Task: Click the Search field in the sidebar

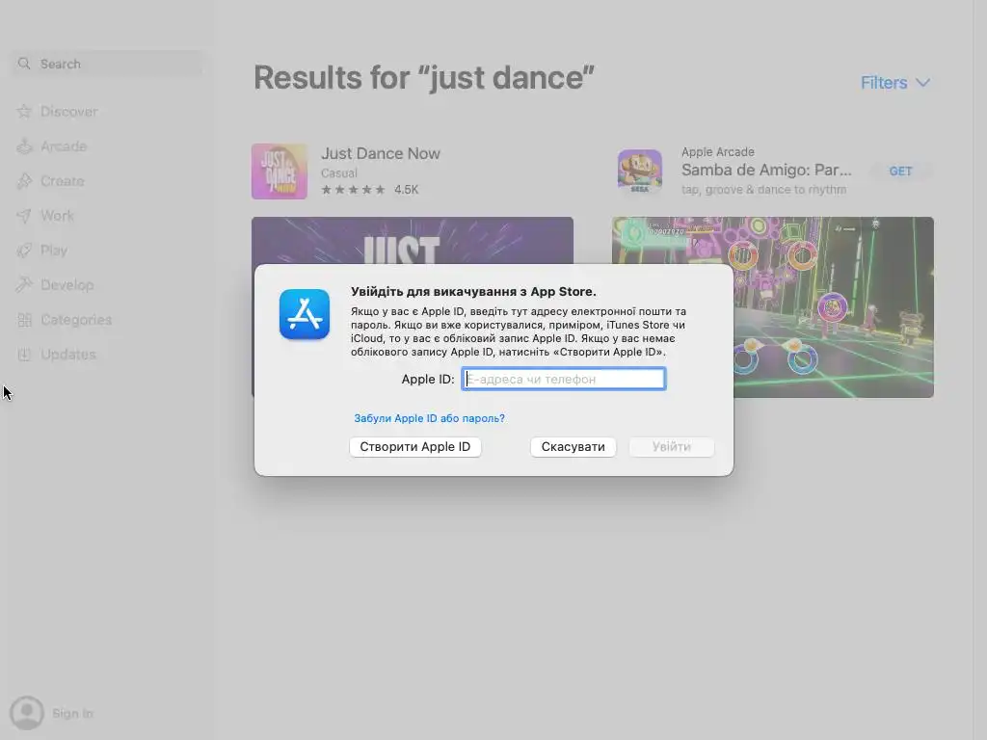Action: (x=107, y=64)
